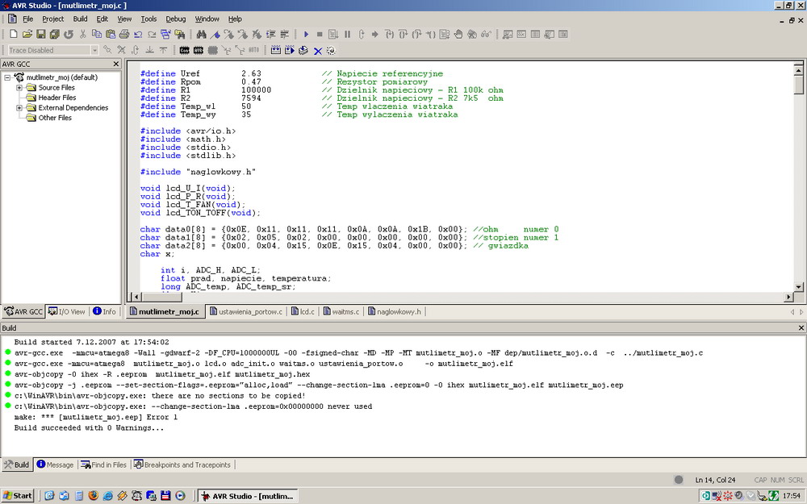
Task: Switch to the Info panel tab
Action: pyautogui.click(x=104, y=311)
